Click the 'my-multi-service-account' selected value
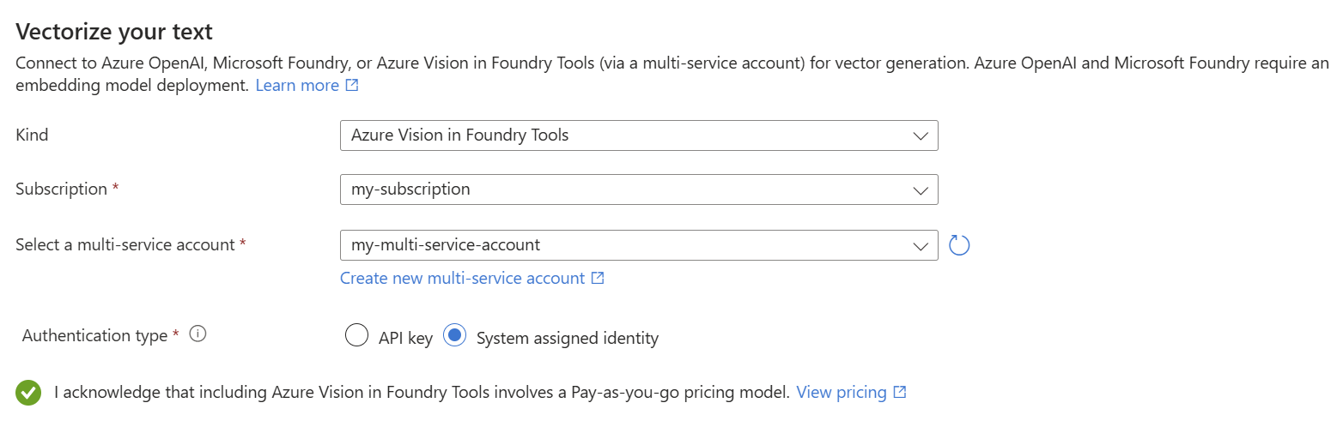The width and height of the screenshot is (1343, 427). click(446, 245)
